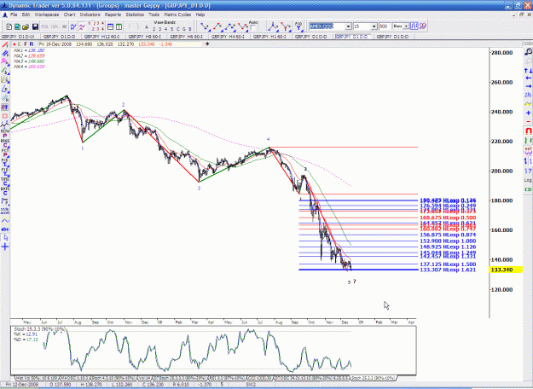
Task: Open the Indicators menu
Action: (90, 15)
